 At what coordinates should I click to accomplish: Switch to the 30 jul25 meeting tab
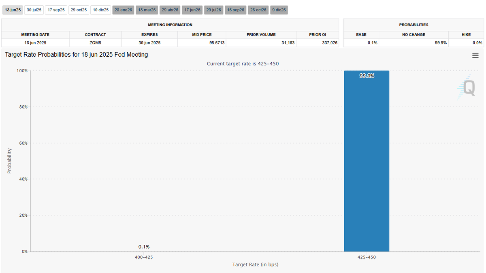[34, 10]
